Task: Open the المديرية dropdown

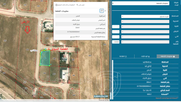Action: [x=145, y=22]
